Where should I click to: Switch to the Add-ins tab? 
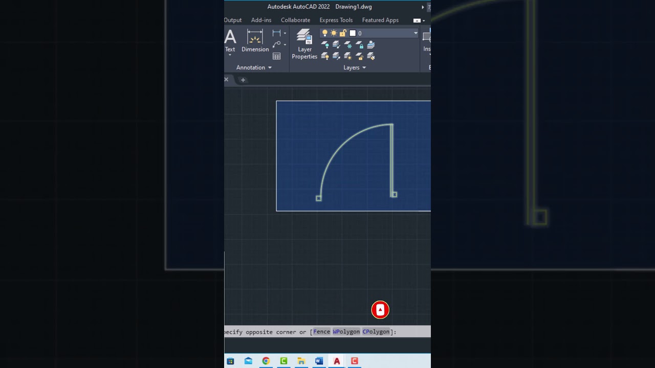click(x=261, y=20)
